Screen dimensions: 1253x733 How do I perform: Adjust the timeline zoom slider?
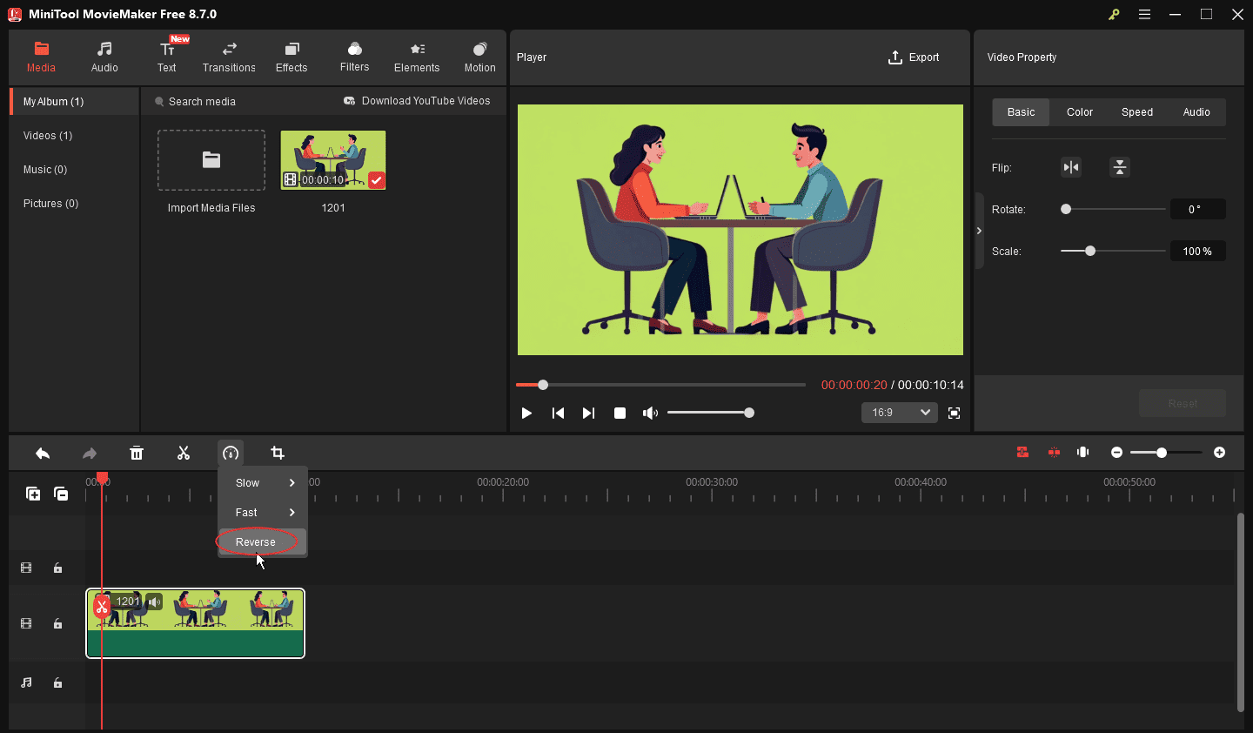[1166, 453]
